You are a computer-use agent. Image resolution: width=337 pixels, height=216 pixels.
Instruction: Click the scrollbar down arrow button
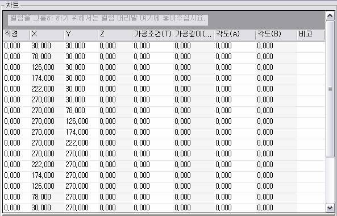[x=330, y=208]
